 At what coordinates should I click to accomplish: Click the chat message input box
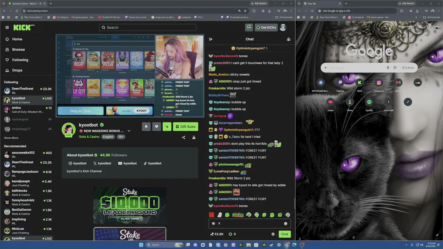pyautogui.click(x=249, y=223)
